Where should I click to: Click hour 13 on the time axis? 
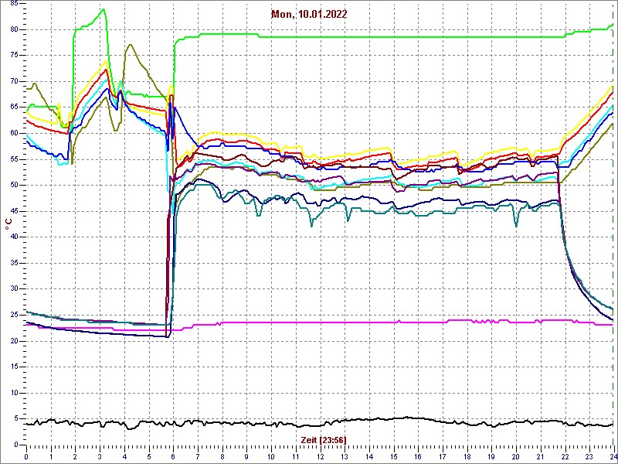coord(344,455)
